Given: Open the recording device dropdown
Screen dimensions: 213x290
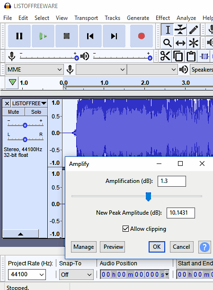Looking at the screenshot, I should tap(101, 70).
